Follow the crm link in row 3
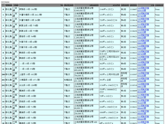Image resolution: width=165 pixels, height=124 pixels. point(143,26)
